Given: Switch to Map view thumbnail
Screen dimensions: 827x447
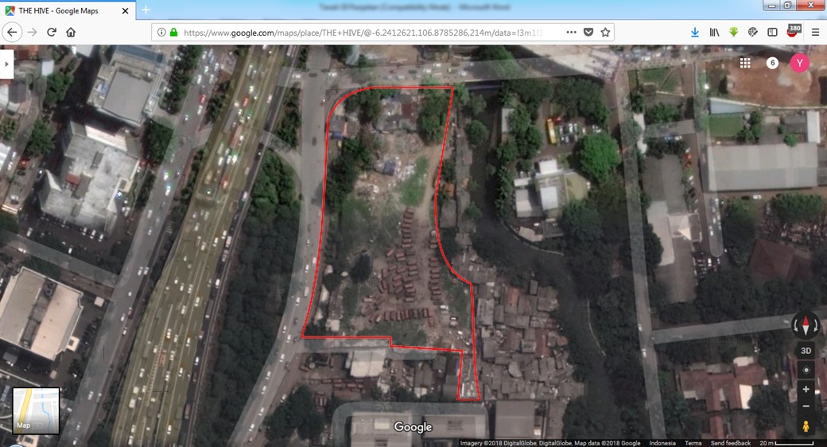Looking at the screenshot, I should click(x=36, y=411).
